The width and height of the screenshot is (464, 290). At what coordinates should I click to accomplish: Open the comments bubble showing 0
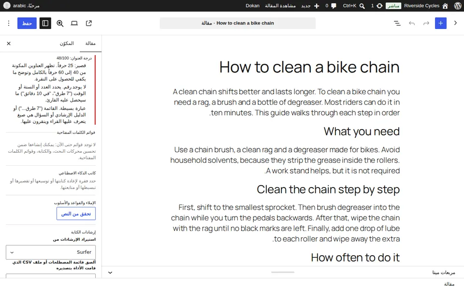click(x=331, y=6)
